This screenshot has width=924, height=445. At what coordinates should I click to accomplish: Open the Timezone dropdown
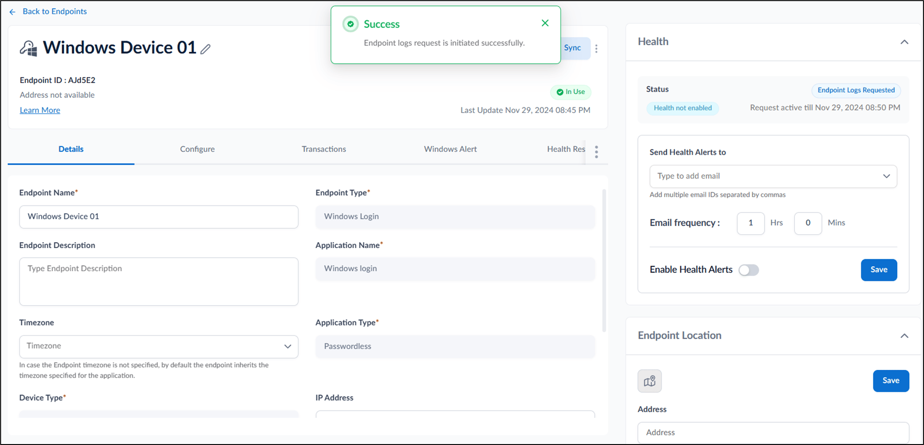[x=159, y=346]
